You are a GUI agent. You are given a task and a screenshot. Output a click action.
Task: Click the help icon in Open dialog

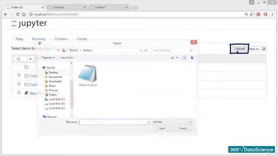tap(192, 58)
